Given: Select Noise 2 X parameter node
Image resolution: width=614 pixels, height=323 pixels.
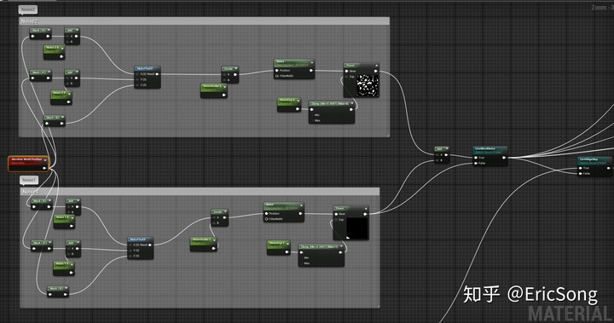Looking at the screenshot, I should [54, 52].
